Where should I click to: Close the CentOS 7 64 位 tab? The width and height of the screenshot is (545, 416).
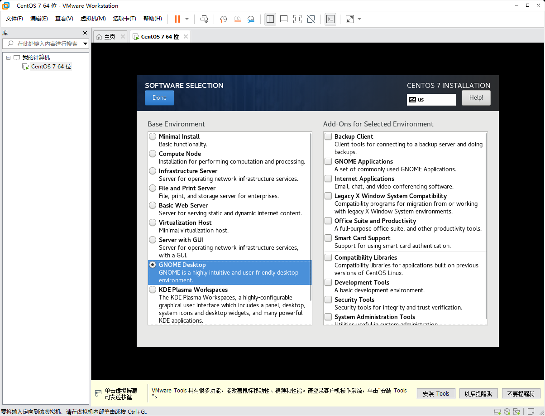tap(186, 37)
